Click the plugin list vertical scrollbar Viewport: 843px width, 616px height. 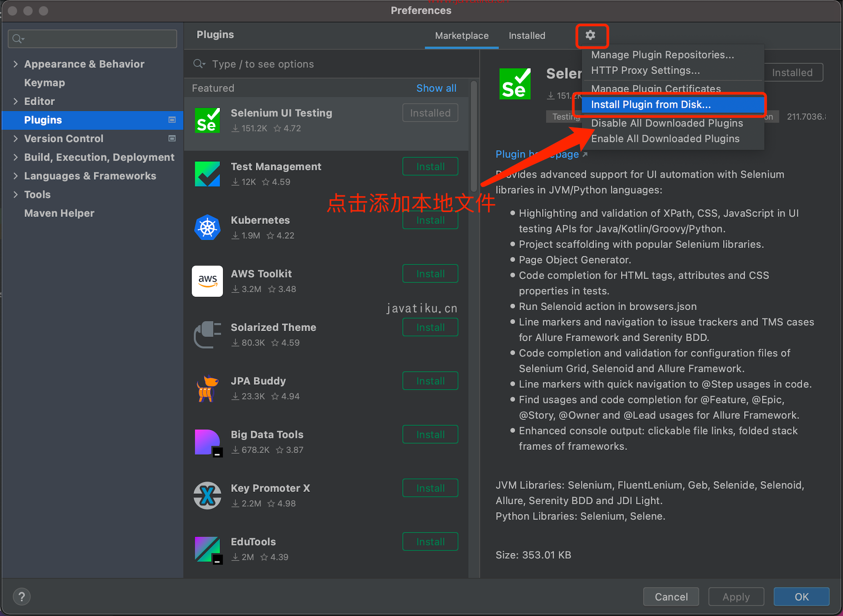click(x=473, y=136)
